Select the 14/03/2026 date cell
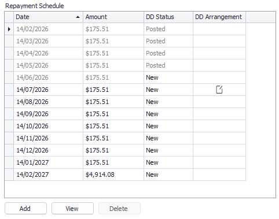The width and height of the screenshot is (279, 219). (x=48, y=41)
